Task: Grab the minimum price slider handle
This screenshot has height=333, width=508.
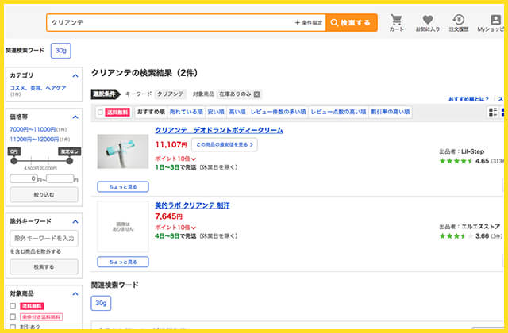Action: click(13, 161)
